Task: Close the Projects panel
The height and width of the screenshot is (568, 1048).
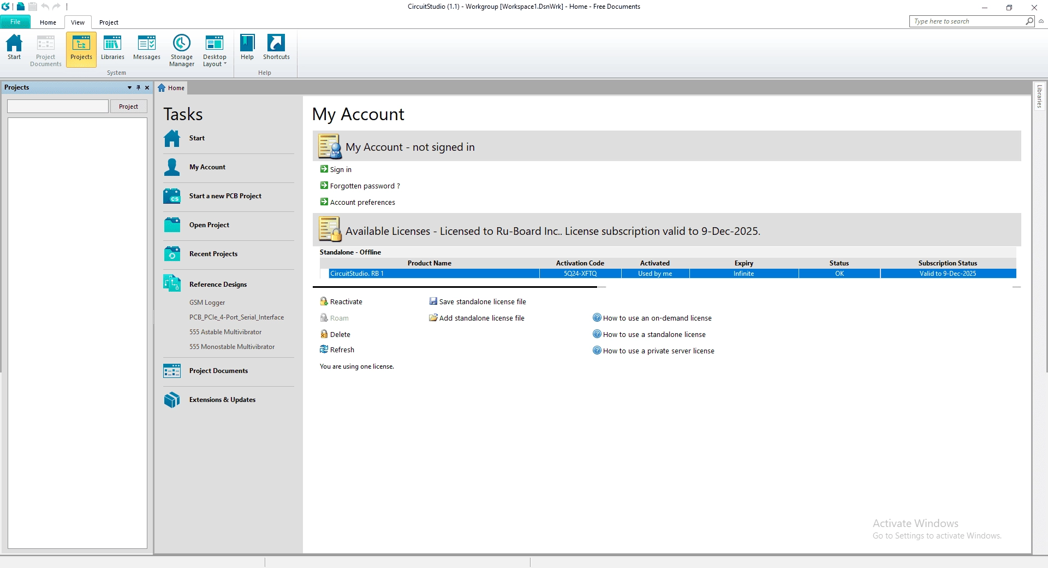Action: point(147,87)
